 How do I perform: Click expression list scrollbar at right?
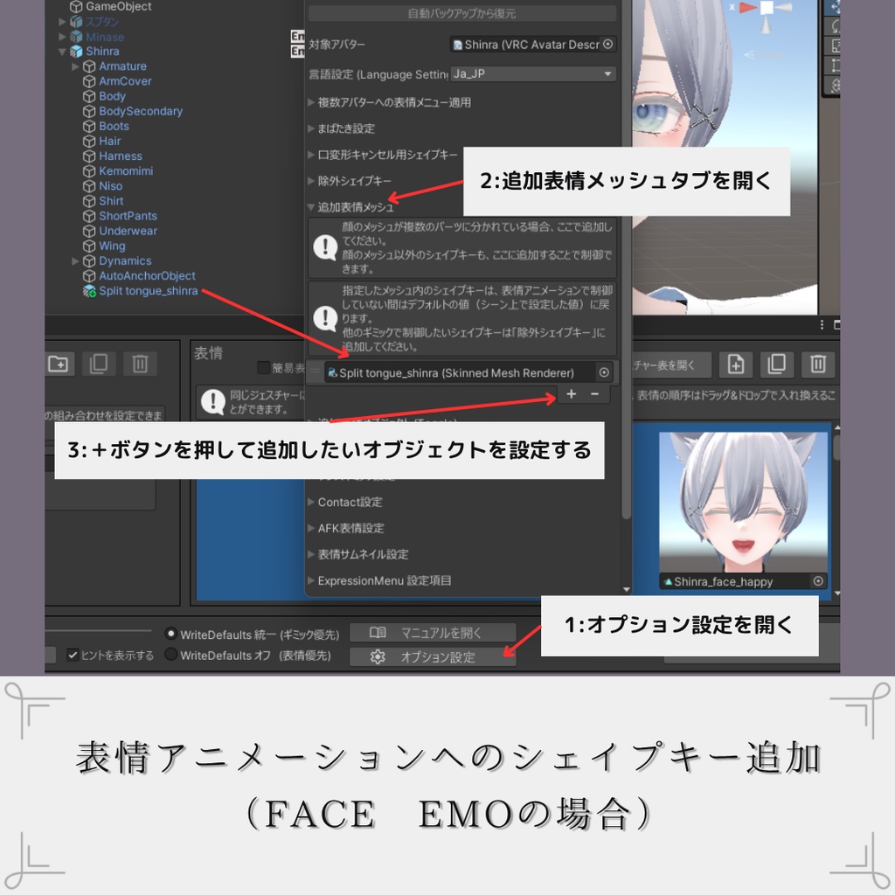click(836, 448)
